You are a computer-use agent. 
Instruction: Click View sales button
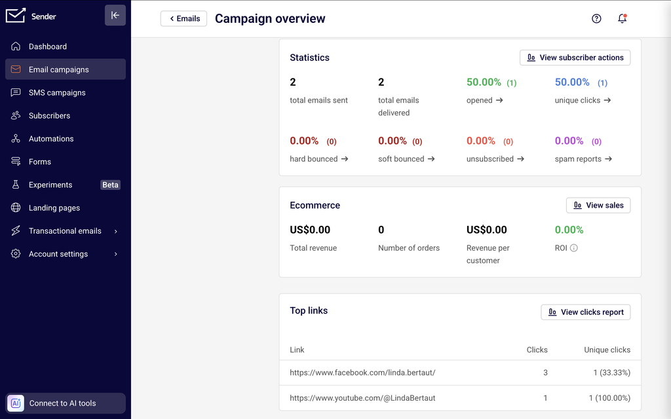pyautogui.click(x=598, y=205)
